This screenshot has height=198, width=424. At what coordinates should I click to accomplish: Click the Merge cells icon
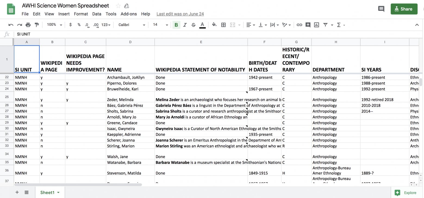point(232,25)
